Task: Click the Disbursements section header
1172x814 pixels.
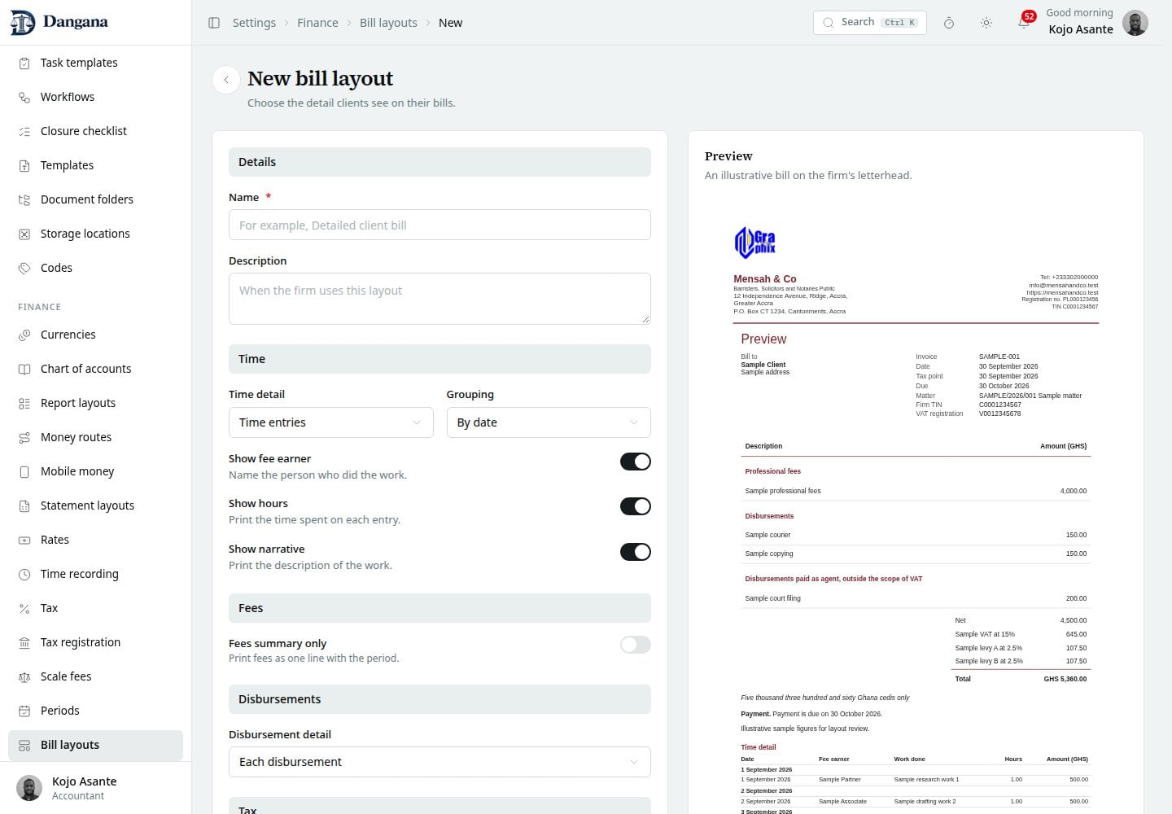Action: click(x=439, y=699)
